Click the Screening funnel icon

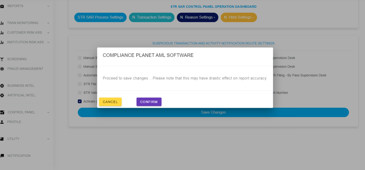[2, 59]
